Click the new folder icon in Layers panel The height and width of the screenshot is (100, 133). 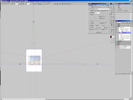tap(125, 22)
